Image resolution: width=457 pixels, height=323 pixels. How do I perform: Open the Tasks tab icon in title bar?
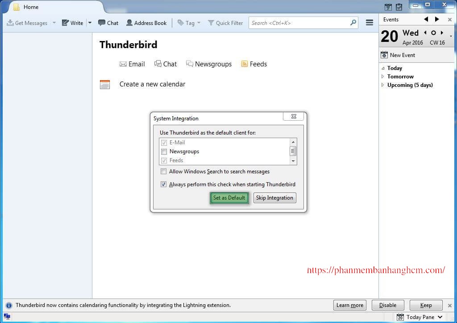[399, 7]
